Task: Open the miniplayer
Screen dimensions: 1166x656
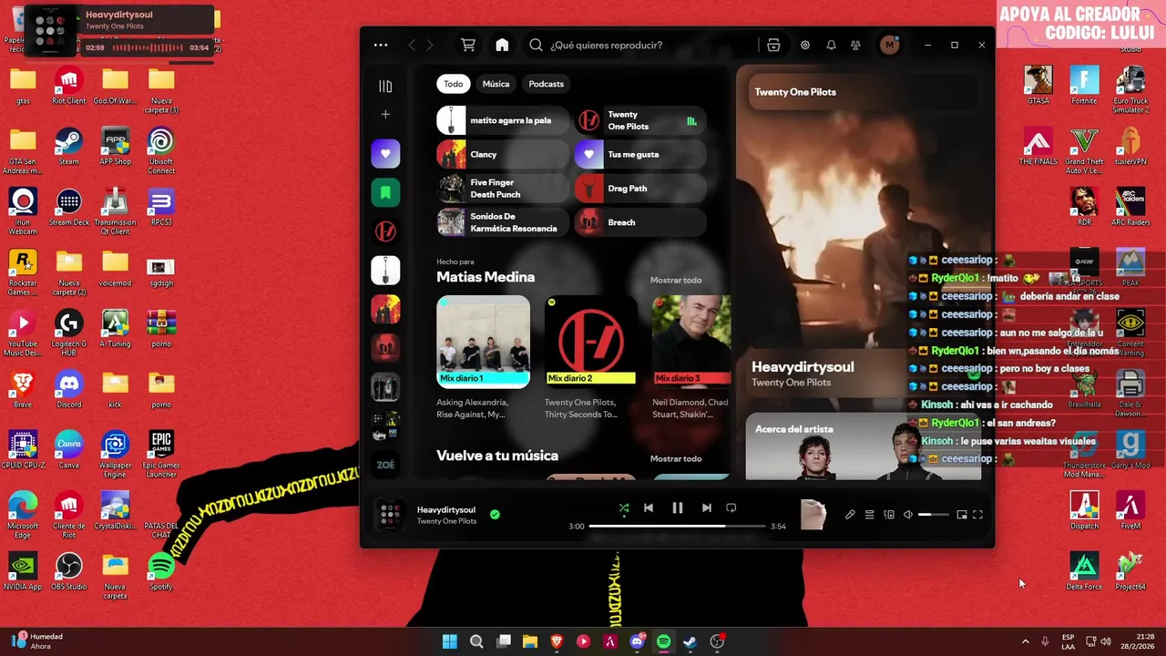Action: (961, 515)
